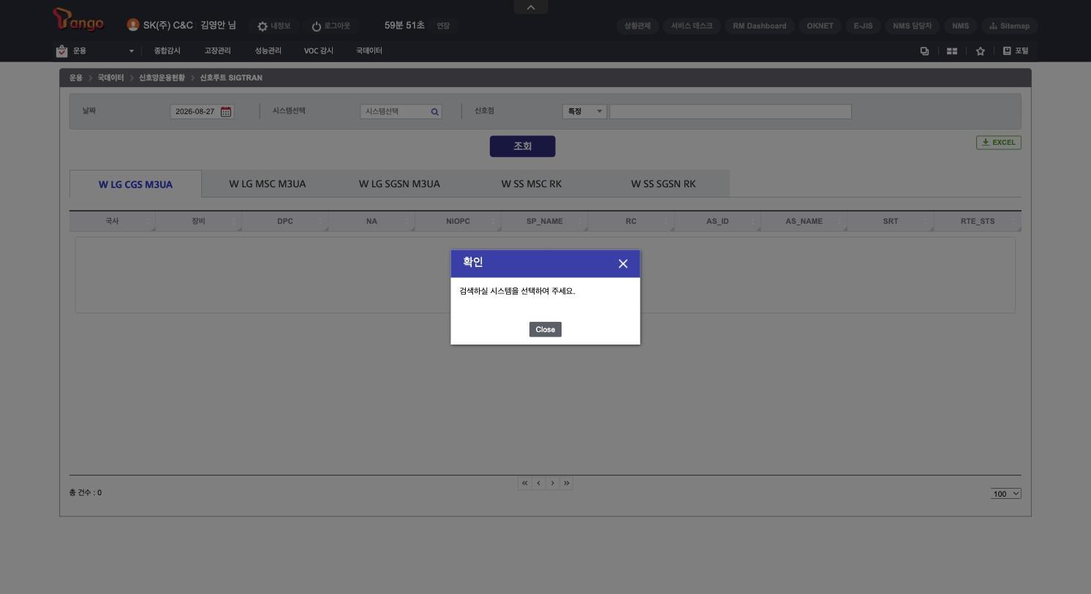Go to the last page arrow
This screenshot has width=1091, height=594.
[x=566, y=483]
